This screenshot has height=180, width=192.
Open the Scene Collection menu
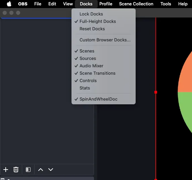[x=136, y=4]
